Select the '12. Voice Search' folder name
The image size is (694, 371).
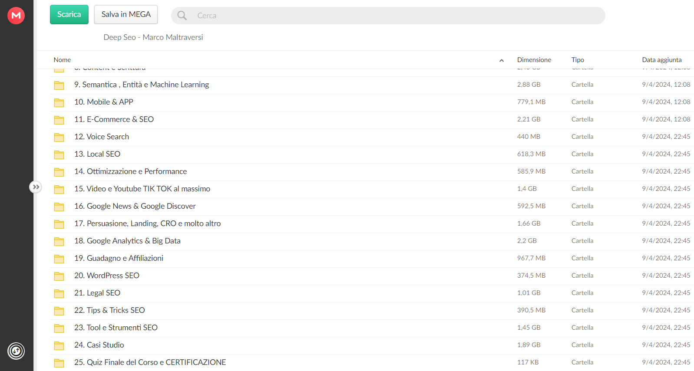tap(102, 137)
